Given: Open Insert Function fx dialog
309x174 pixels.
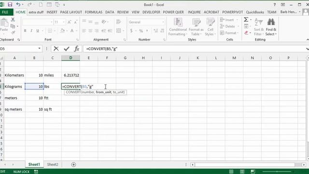Looking at the screenshot, I should (x=76, y=48).
